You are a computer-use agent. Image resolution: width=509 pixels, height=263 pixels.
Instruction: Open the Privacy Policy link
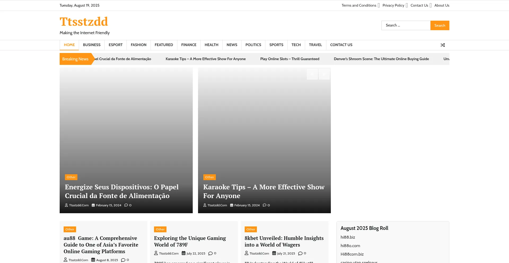click(393, 5)
